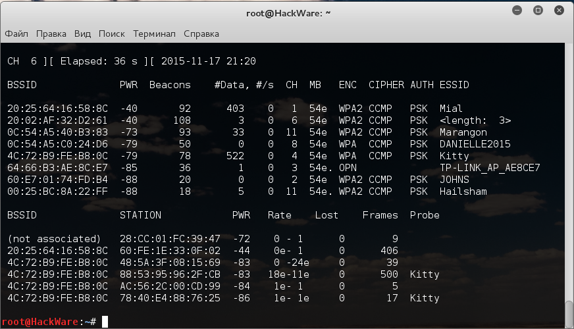The height and width of the screenshot is (329, 574).
Task: Open the Терминал menu
Action: [154, 34]
